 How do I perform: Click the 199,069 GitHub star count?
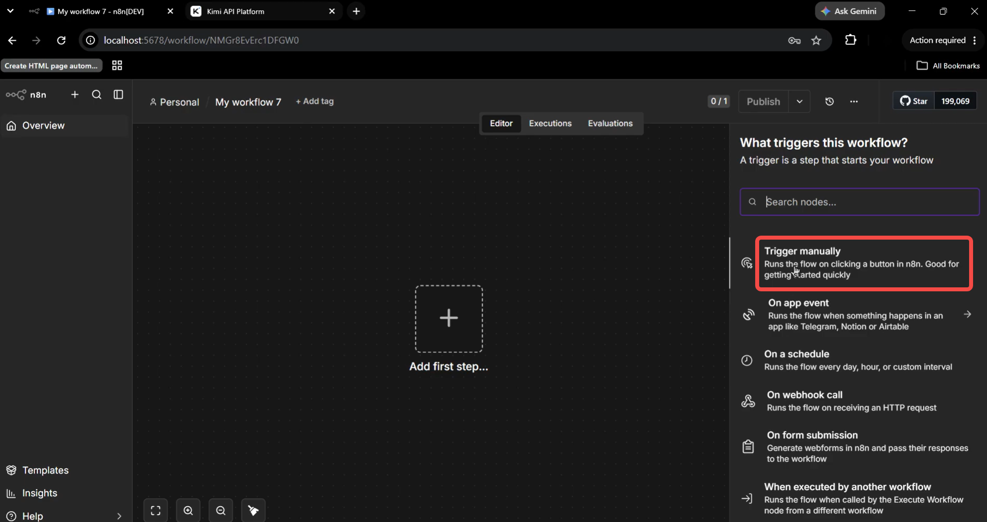[x=955, y=101]
